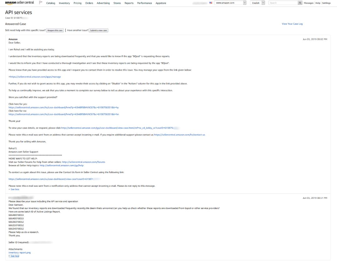
Task: Collapse the Amazon reply with See less
Action: [x=14, y=189]
